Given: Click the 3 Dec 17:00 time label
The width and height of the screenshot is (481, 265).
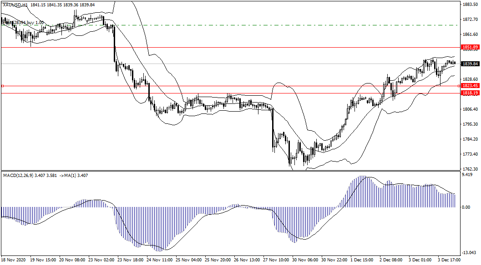Looking at the screenshot, I should [449, 260].
